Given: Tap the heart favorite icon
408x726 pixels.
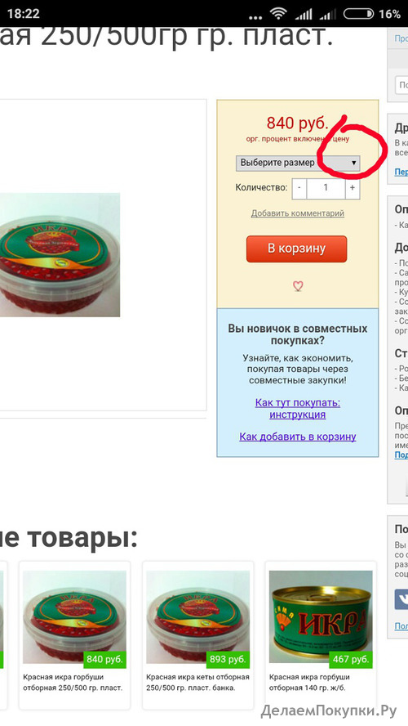Looking at the screenshot, I should click(298, 286).
